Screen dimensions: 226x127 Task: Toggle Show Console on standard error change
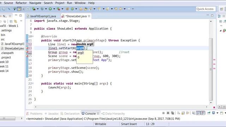tap(203, 113)
